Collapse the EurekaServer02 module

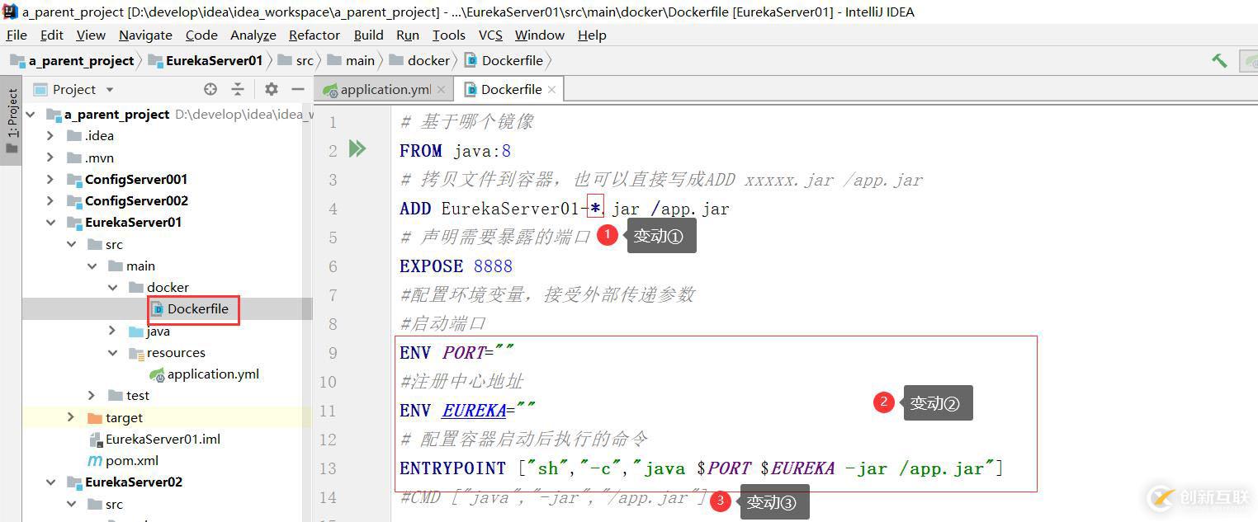tap(51, 482)
